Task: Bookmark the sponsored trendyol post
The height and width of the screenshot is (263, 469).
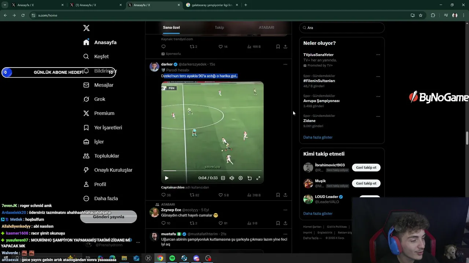Action: 278,47
